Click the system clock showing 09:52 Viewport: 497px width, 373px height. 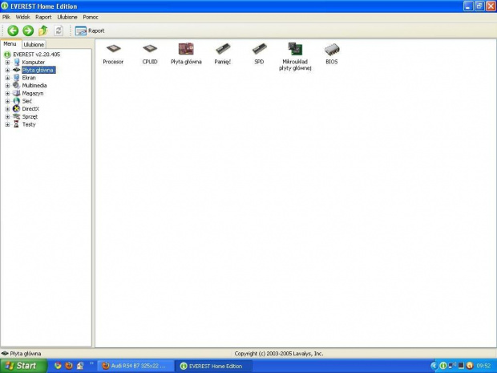coord(483,366)
